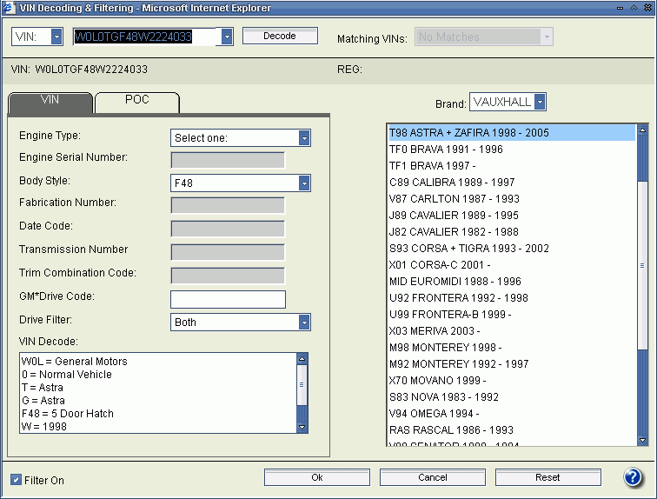This screenshot has width=657, height=499.
Task: Open the Drive Filter Both dropdown
Action: 304,323
